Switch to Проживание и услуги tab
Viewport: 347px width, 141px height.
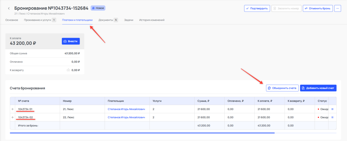(40, 20)
